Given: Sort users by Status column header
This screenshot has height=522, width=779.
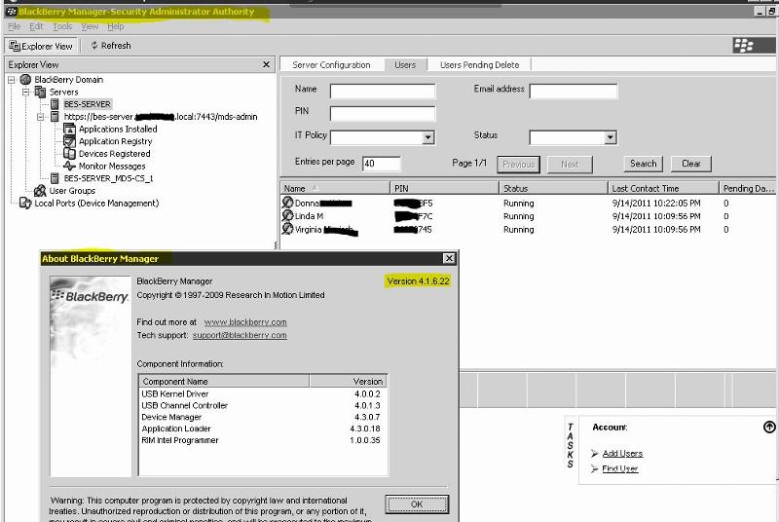Looking at the screenshot, I should [553, 188].
